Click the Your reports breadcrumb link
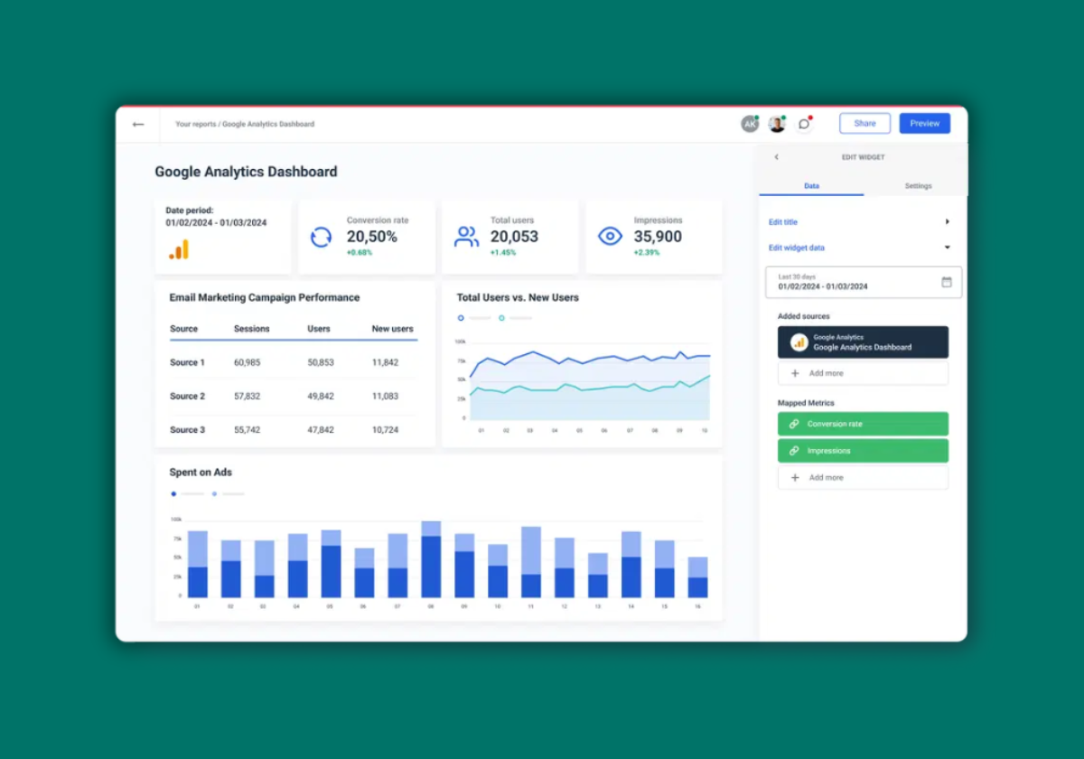The width and height of the screenshot is (1084, 759). coord(196,125)
